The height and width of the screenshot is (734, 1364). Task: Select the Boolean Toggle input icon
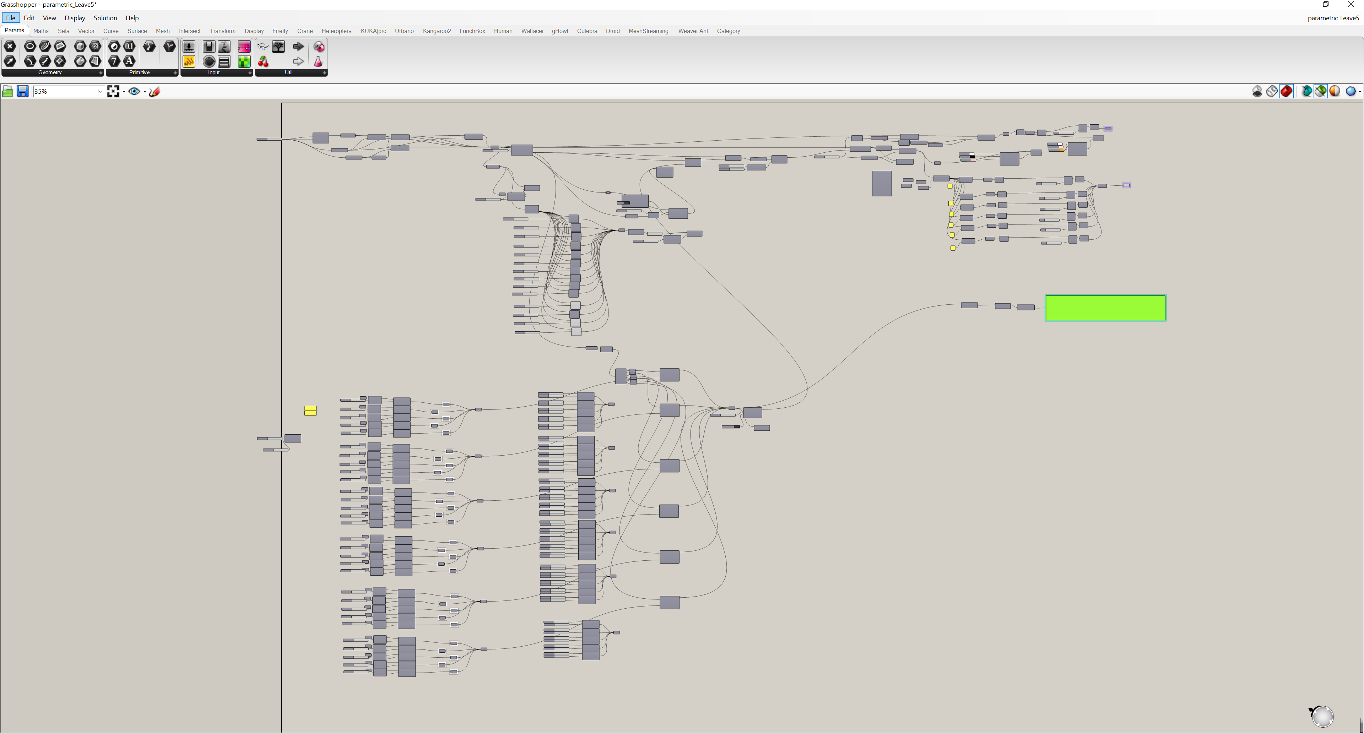click(209, 47)
